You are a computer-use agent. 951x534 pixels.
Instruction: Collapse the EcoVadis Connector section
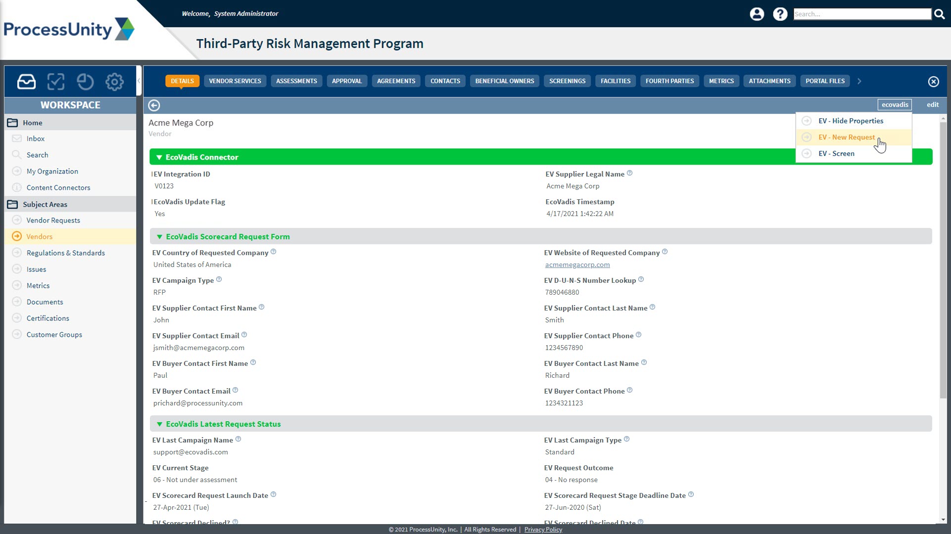click(x=159, y=157)
